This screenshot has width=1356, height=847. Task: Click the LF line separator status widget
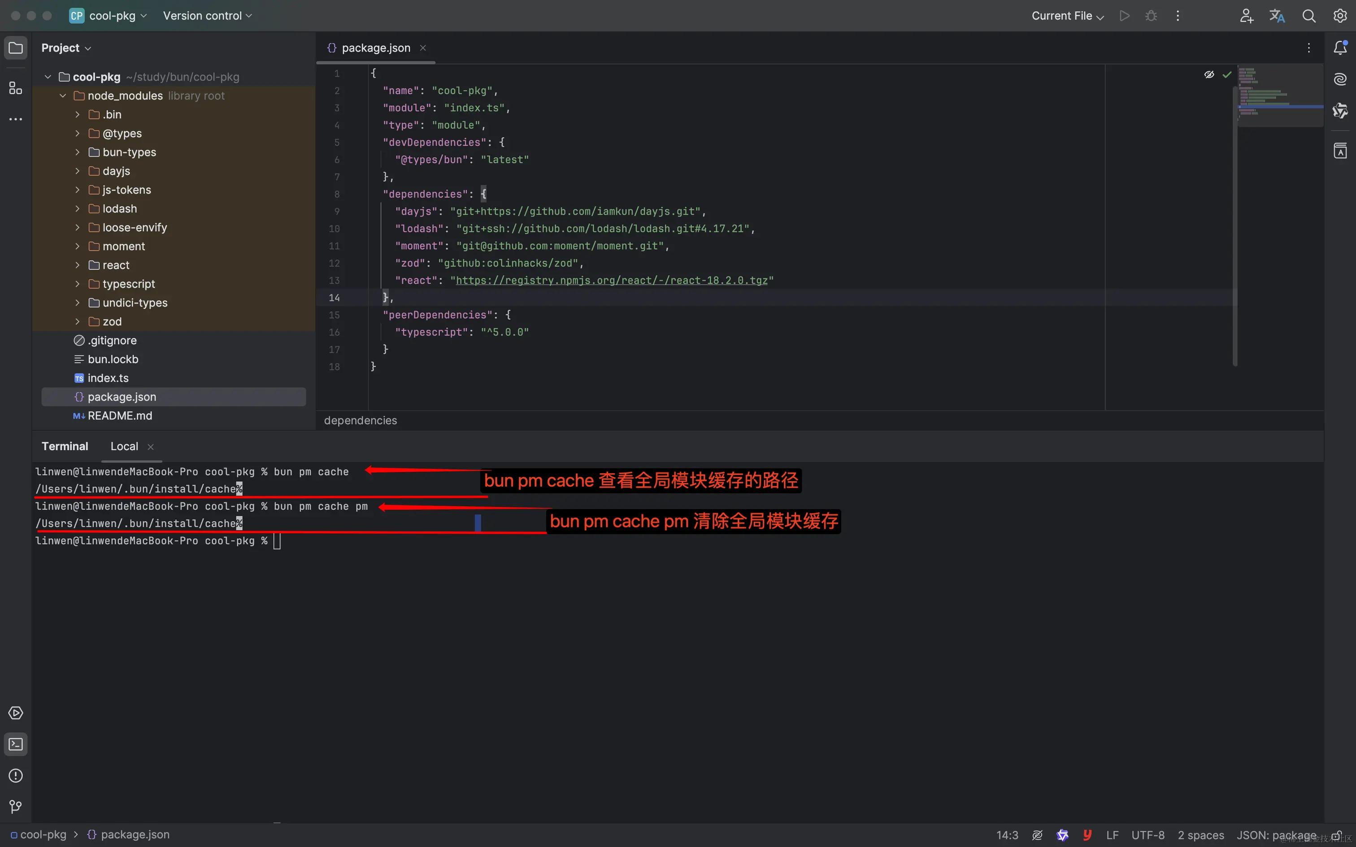[1112, 834]
